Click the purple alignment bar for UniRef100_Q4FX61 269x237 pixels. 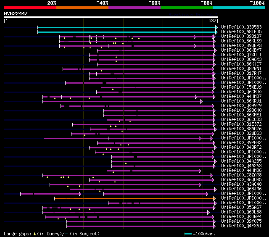[141, 226]
